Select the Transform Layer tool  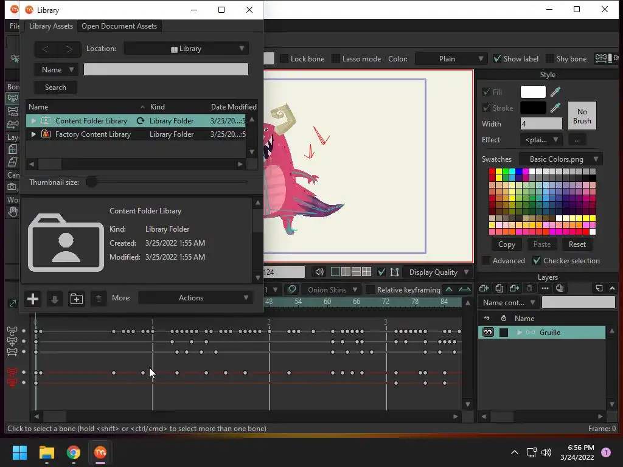point(12,149)
